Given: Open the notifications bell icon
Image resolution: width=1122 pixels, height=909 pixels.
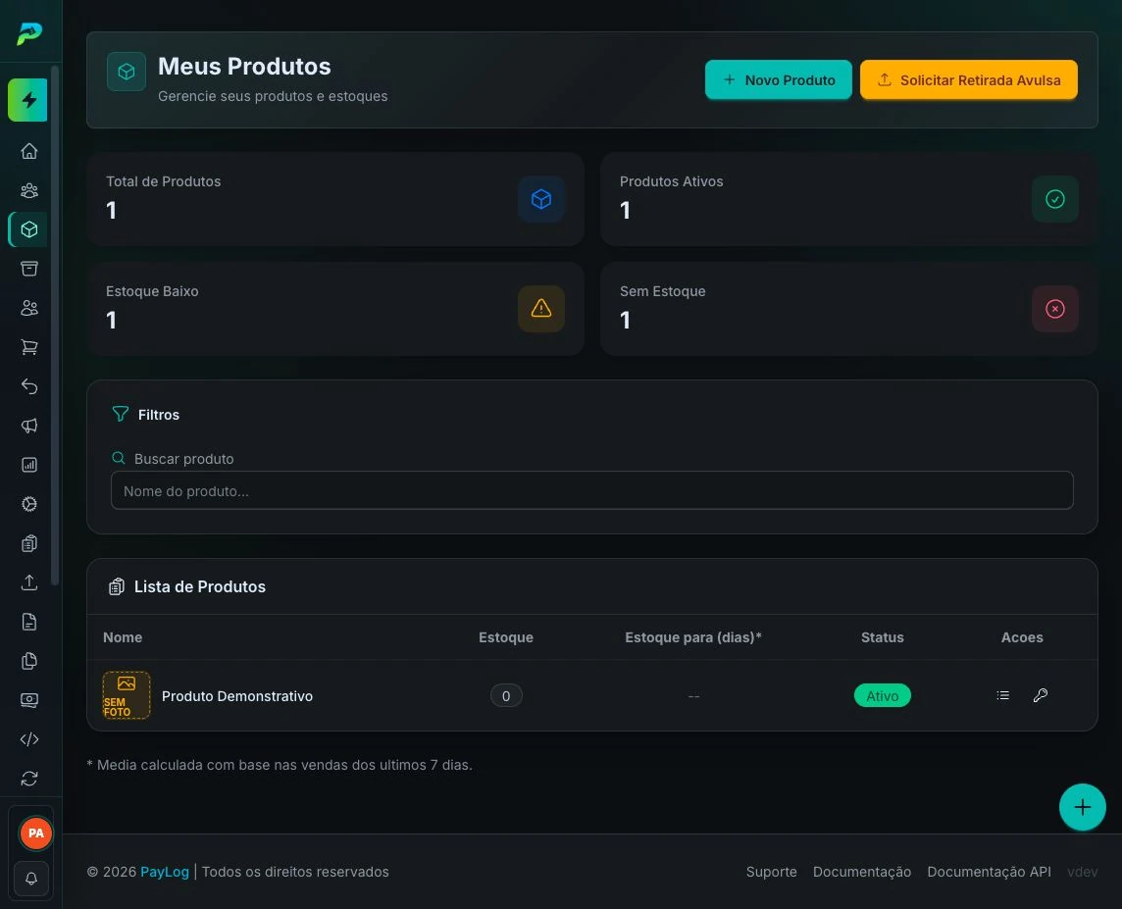Looking at the screenshot, I should pyautogui.click(x=31, y=879).
